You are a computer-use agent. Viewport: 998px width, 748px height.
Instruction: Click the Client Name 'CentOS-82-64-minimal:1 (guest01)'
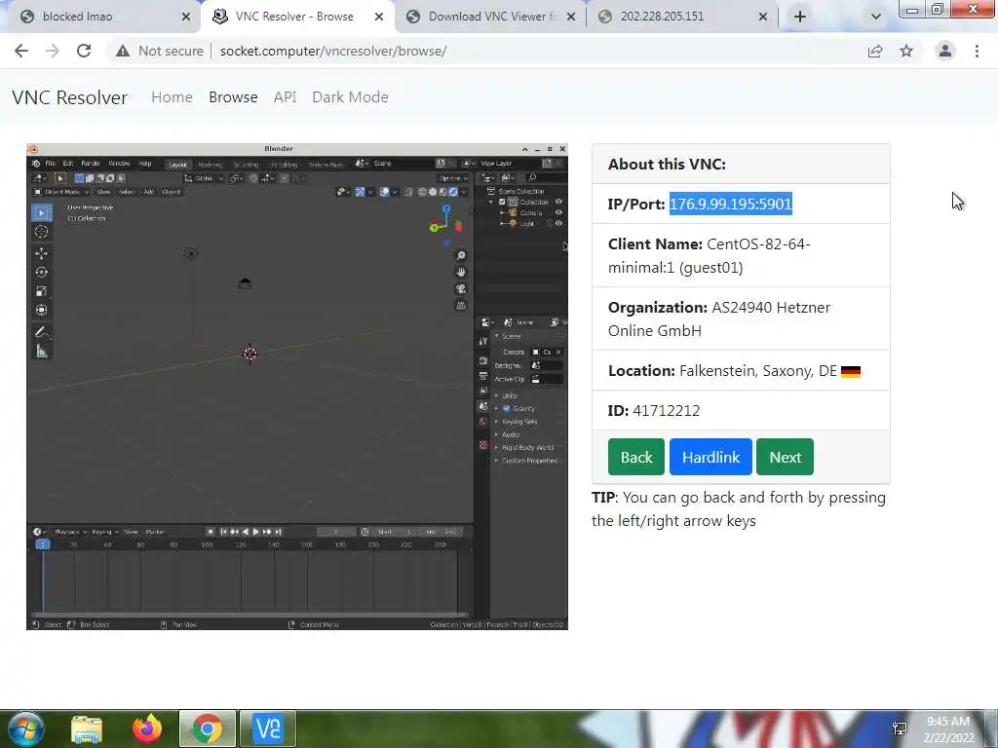tap(710, 256)
